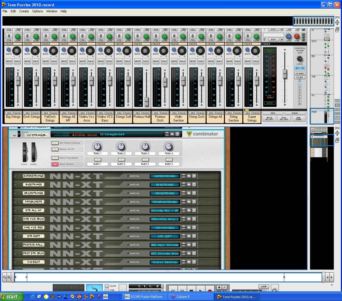The height and width of the screenshot is (301, 342).
Task: Click the Record app icon in quick launch
Action: coord(92,297)
